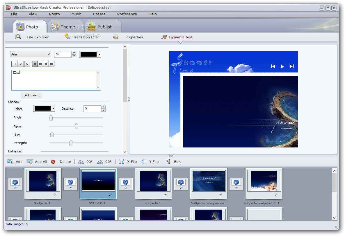Skip to next slide in preview
This screenshot has height=236, width=345.
point(291,66)
